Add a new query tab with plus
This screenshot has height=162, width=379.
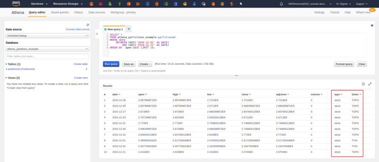[x=128, y=29]
